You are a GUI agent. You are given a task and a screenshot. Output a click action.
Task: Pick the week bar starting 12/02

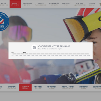tap(50, 54)
